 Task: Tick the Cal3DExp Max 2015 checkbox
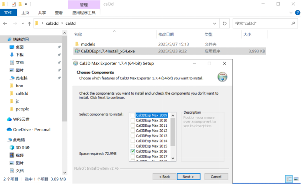pos(133,146)
